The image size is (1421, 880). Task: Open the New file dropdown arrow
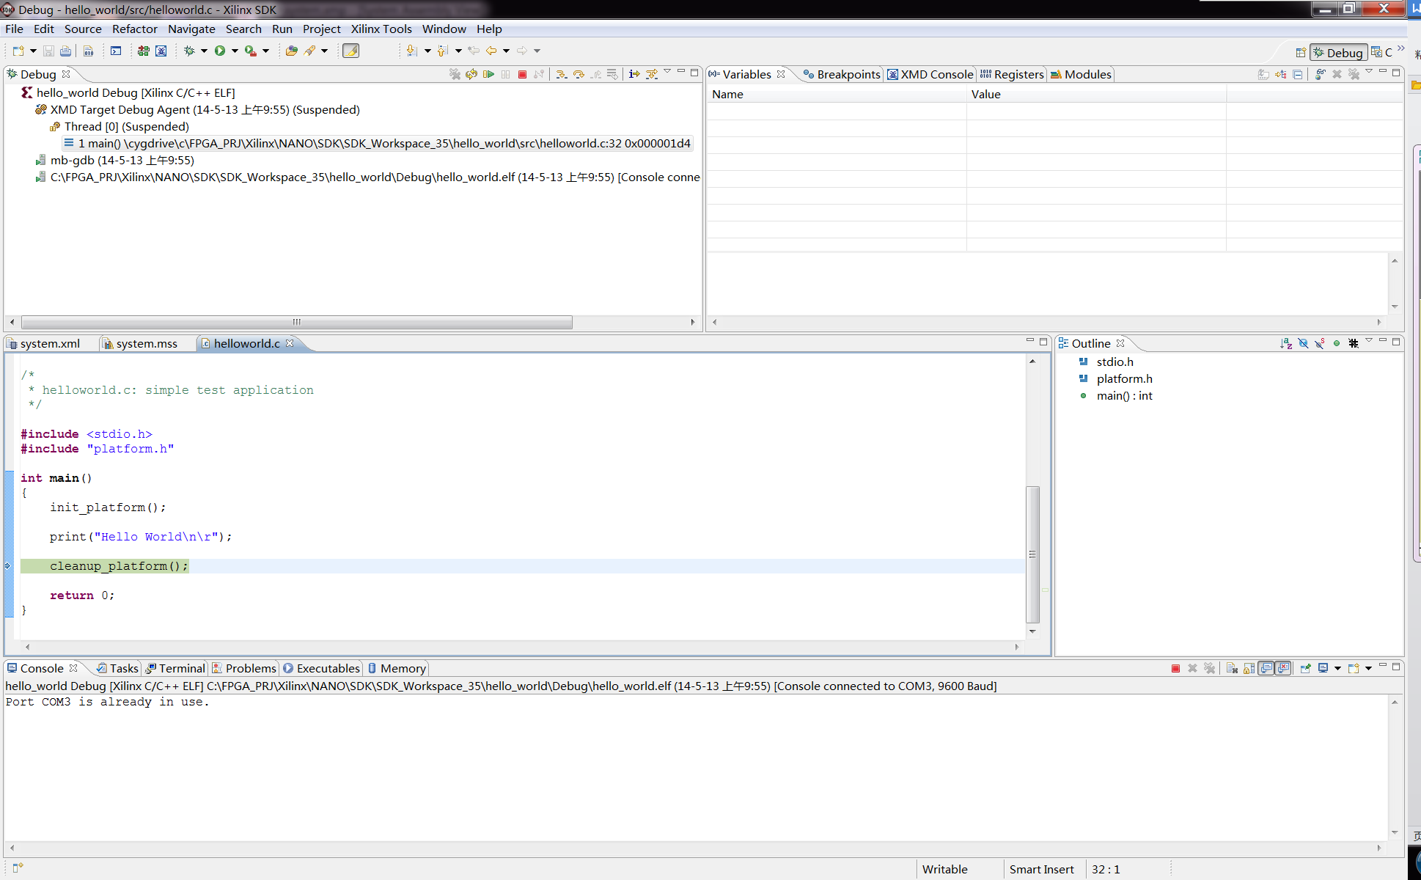tap(33, 51)
